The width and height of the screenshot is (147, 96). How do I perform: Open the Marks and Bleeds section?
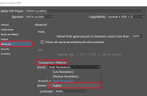10,34
